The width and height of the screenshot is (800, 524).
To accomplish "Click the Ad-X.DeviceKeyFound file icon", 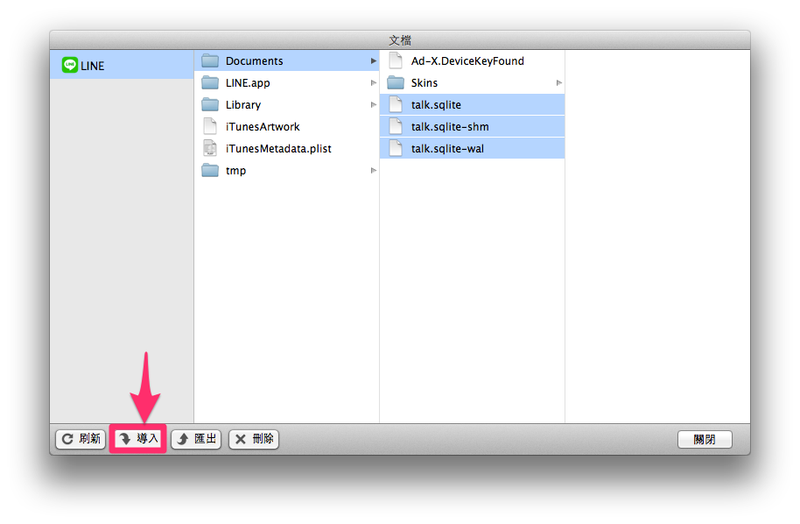I will click(396, 60).
